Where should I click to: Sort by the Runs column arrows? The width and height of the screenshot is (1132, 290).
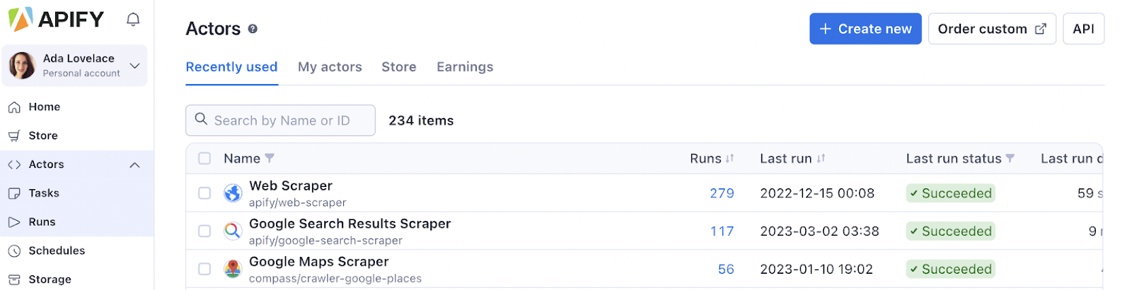coord(729,159)
